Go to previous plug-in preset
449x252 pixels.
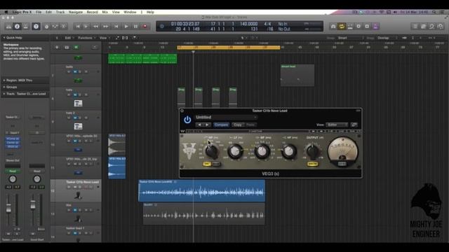tap(199, 125)
